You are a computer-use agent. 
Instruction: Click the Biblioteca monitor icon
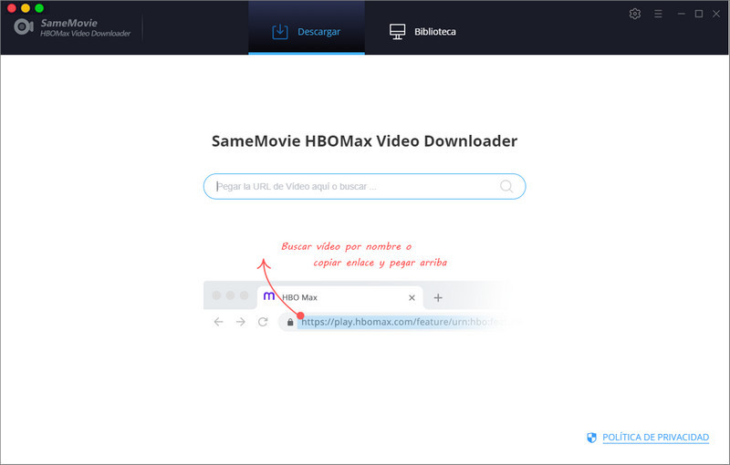pos(397,32)
